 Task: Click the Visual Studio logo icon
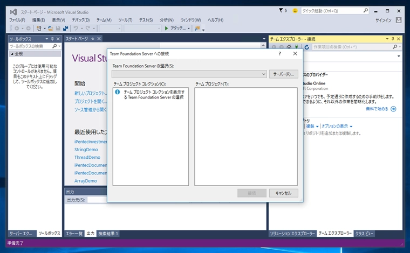click(13, 12)
